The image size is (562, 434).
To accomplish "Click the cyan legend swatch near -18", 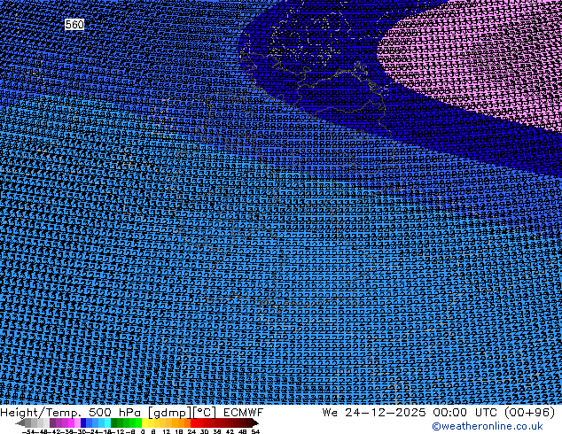I will click(107, 422).
